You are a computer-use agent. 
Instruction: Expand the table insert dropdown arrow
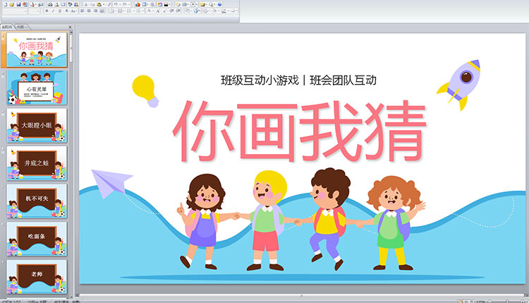pos(148,5)
